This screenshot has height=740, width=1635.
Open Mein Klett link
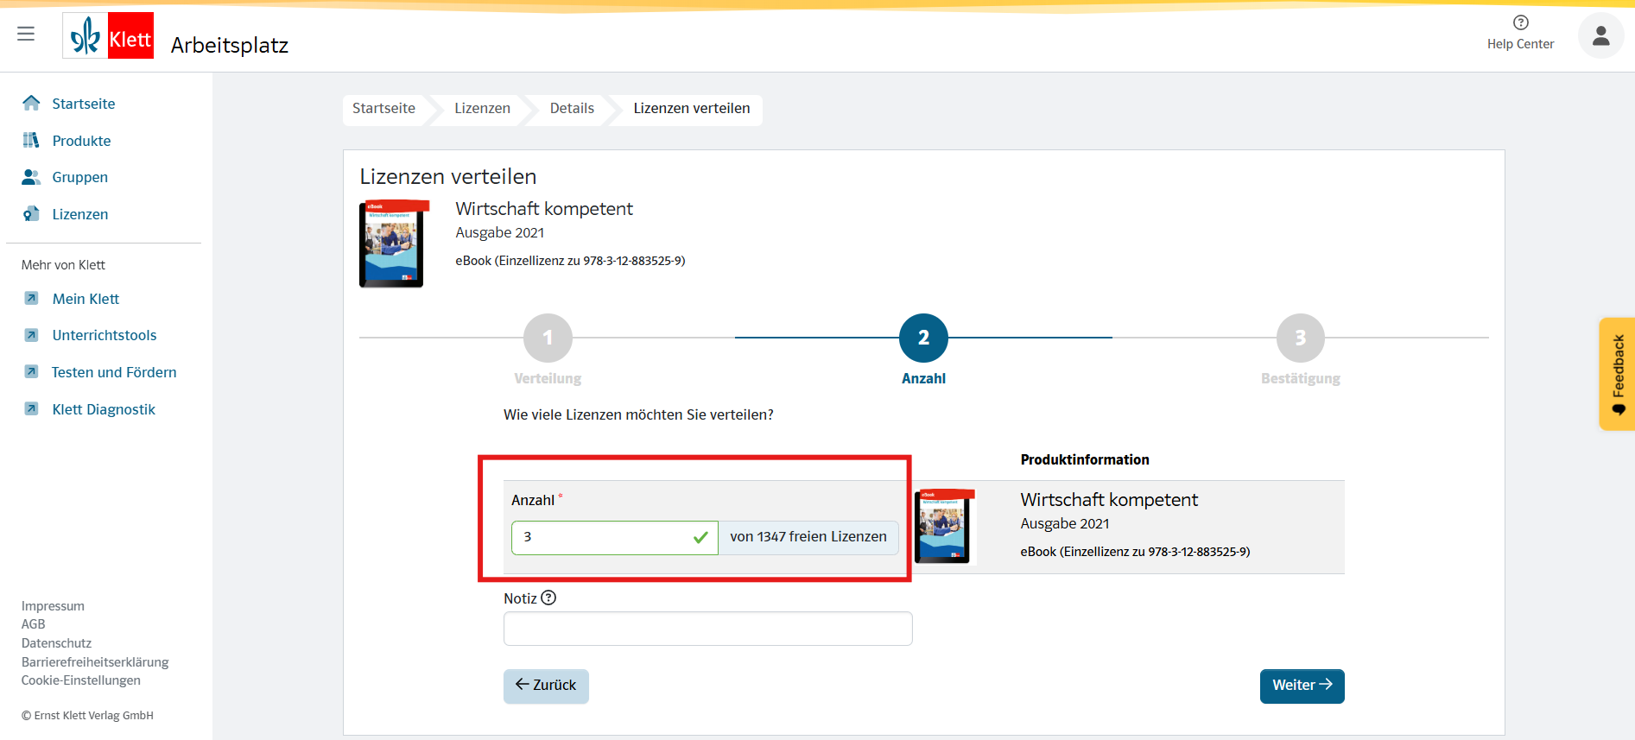coord(86,299)
